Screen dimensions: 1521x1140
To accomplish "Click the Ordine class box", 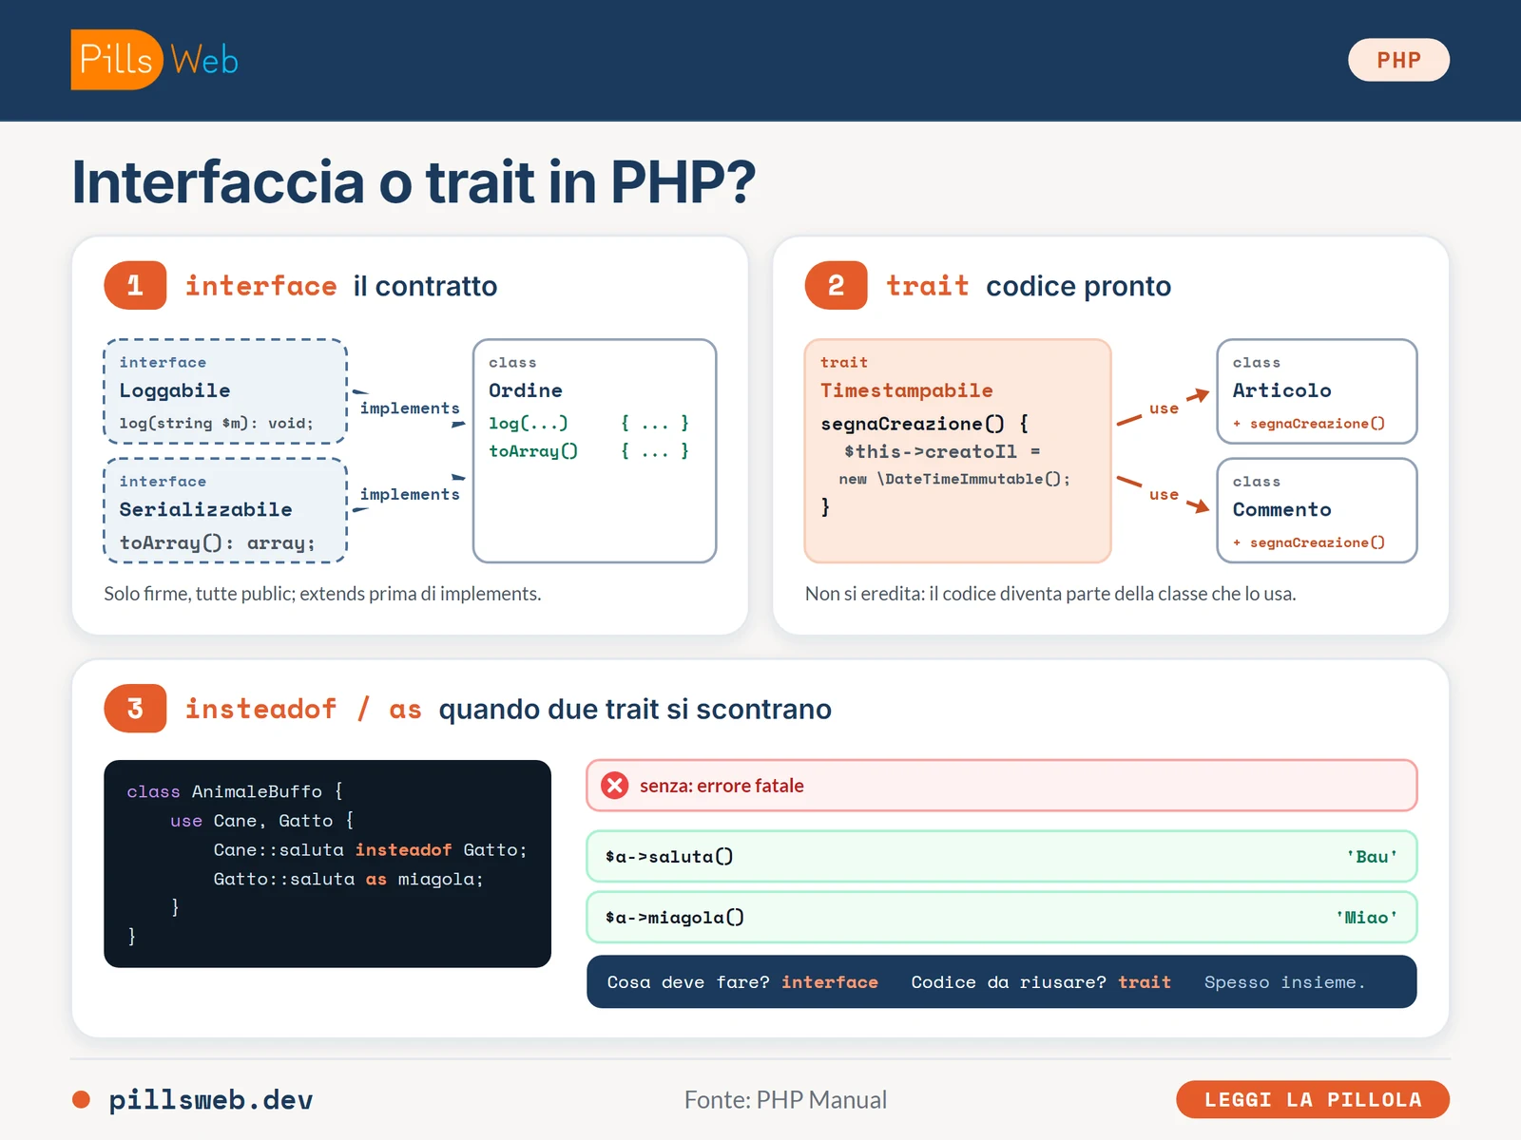I will tap(594, 450).
